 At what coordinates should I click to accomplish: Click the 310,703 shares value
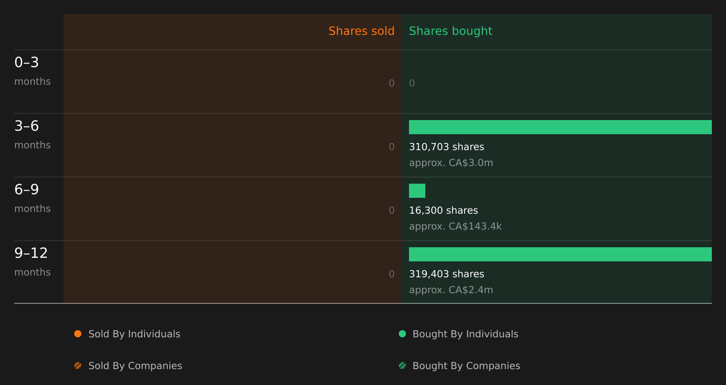pyautogui.click(x=447, y=147)
